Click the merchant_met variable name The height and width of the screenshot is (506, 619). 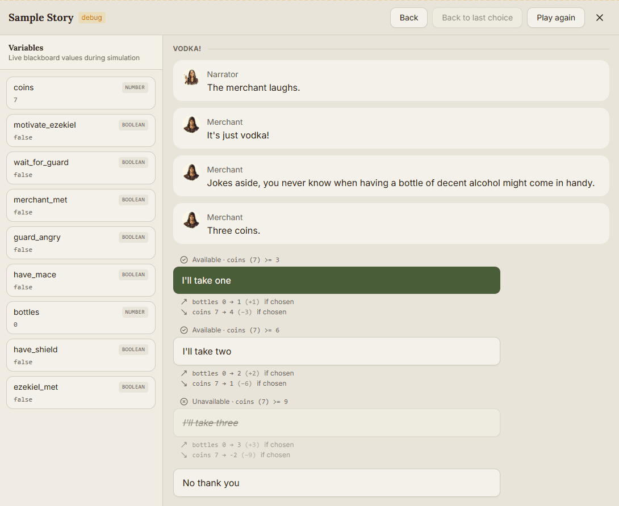pyautogui.click(x=40, y=200)
